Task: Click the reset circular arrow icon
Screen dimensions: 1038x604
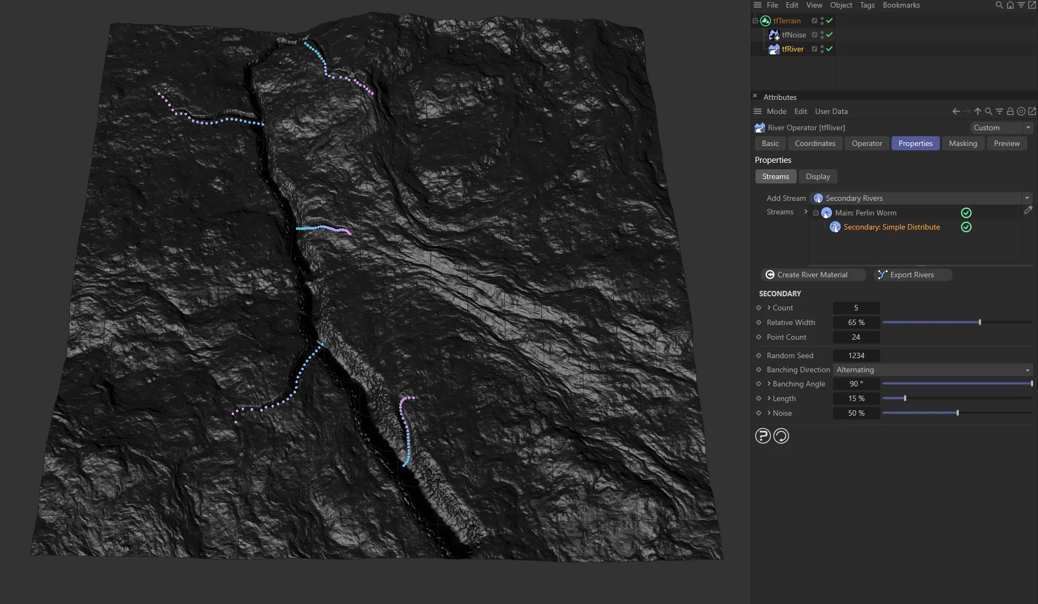Action: pos(781,436)
